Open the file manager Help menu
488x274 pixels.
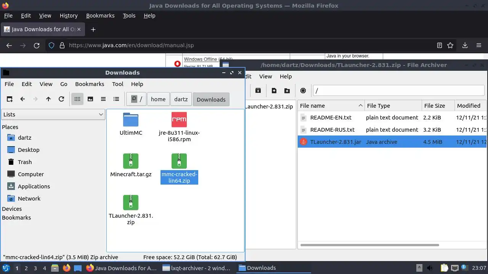click(x=137, y=84)
